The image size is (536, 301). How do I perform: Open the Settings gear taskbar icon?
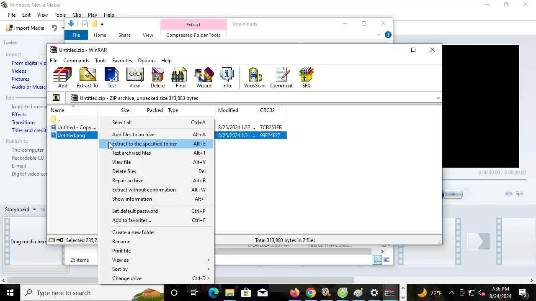click(x=374, y=293)
